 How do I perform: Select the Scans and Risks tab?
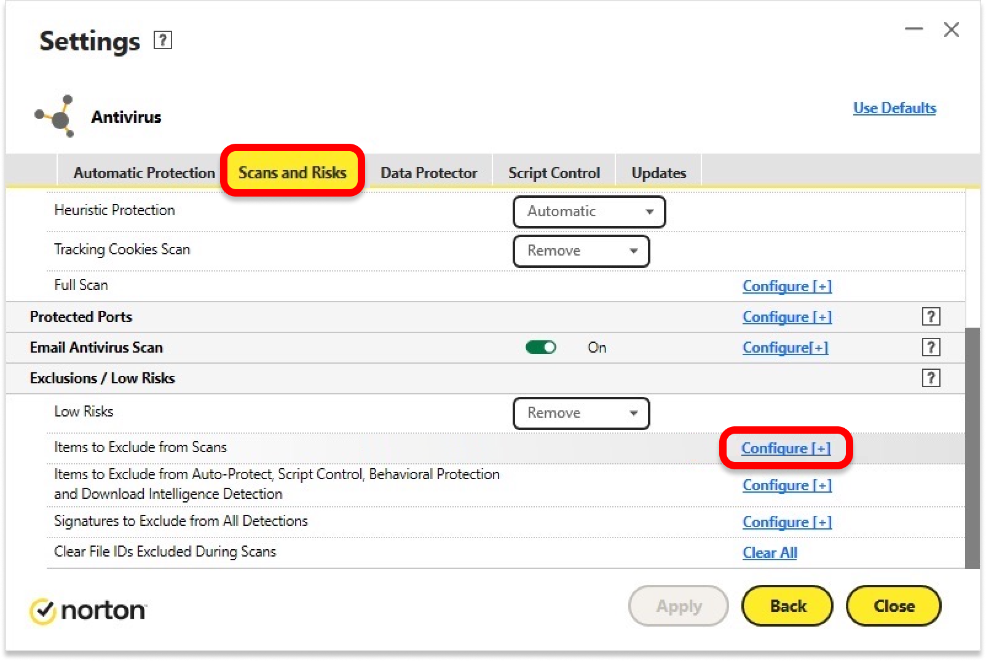[x=293, y=173]
